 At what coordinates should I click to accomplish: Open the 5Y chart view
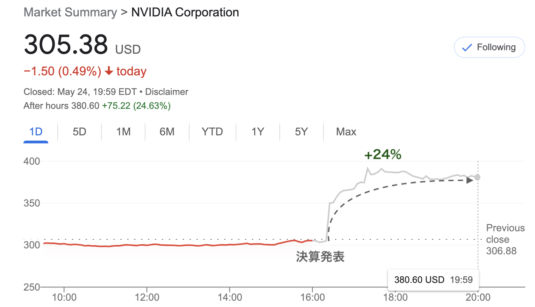[x=301, y=132]
